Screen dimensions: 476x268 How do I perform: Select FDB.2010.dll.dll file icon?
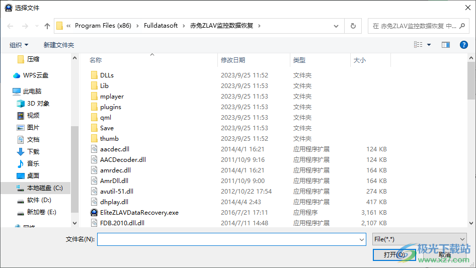coord(95,223)
